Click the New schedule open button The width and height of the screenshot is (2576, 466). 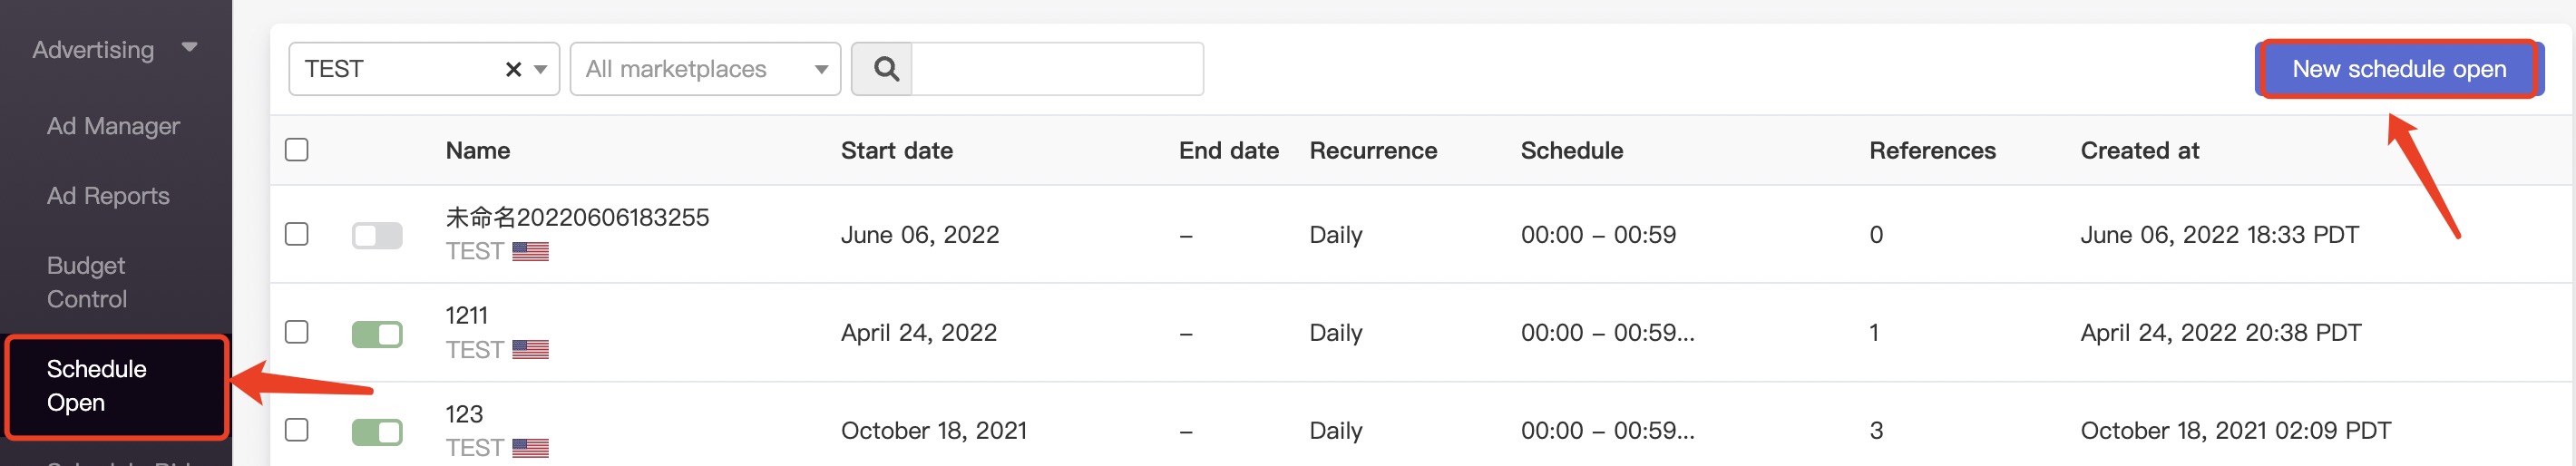pos(2399,69)
